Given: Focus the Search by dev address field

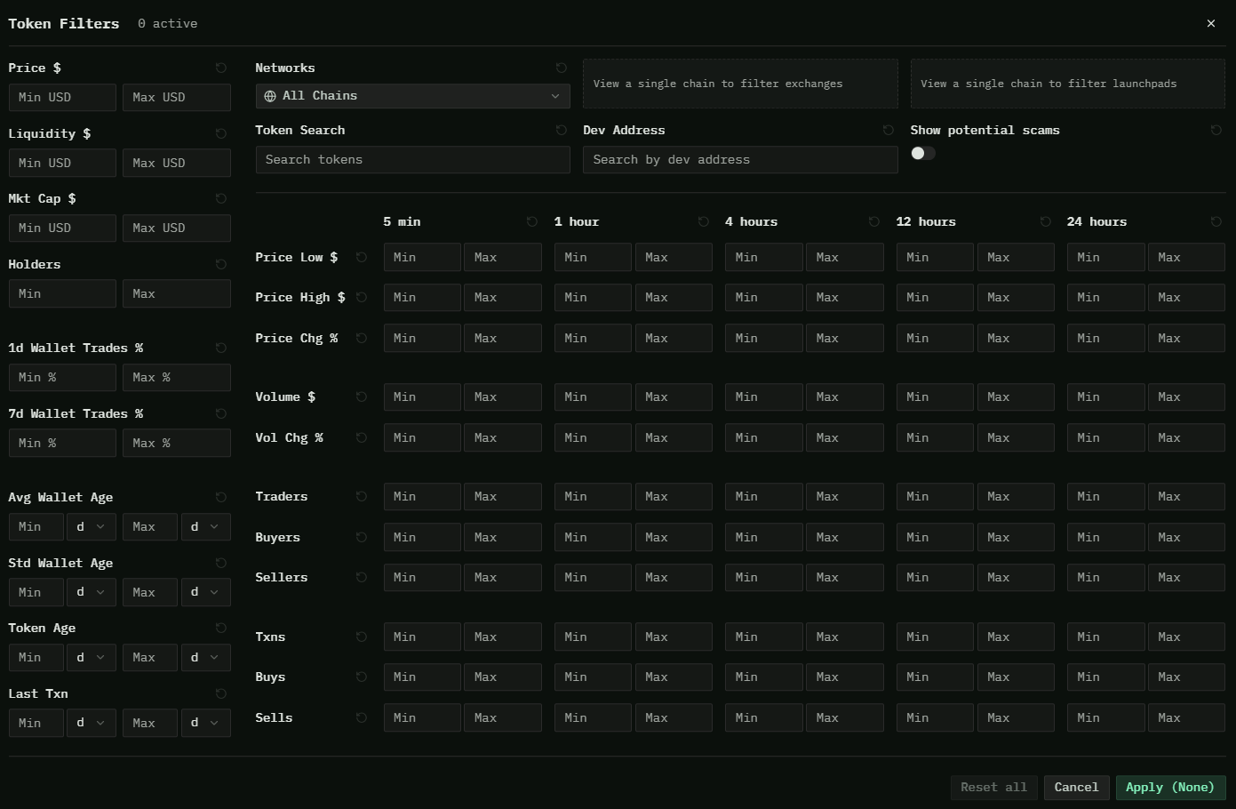Looking at the screenshot, I should coord(739,160).
